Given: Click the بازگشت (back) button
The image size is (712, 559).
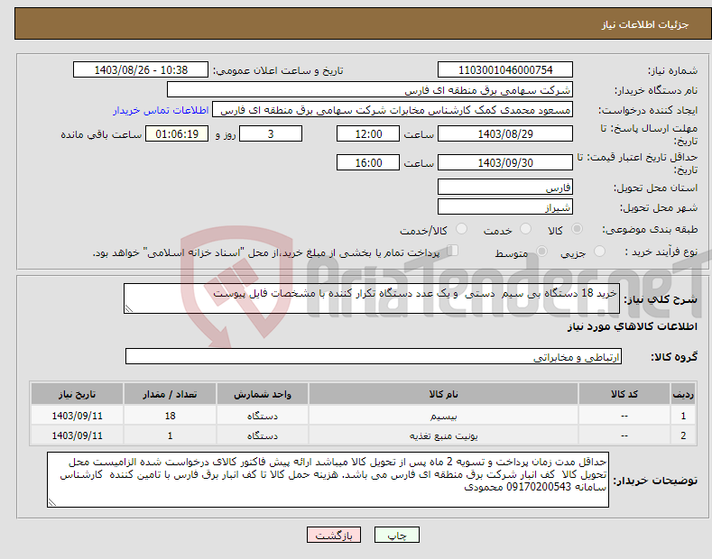Looking at the screenshot, I should click(334, 535).
